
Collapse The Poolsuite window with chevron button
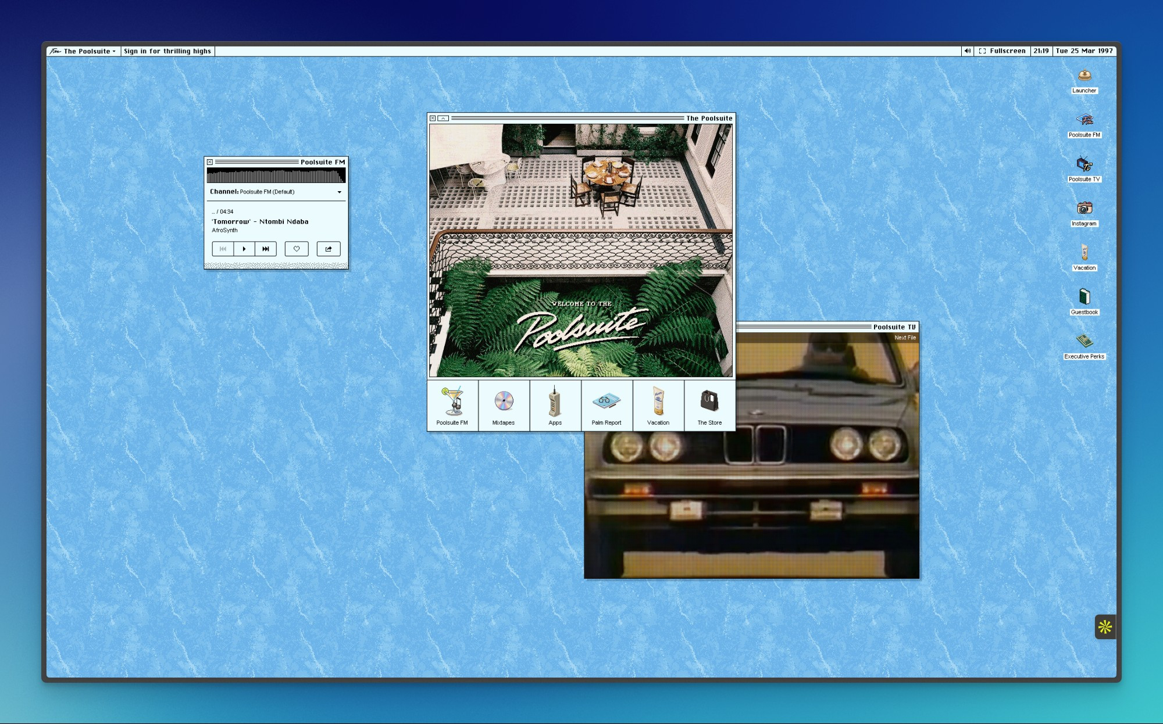coord(443,118)
